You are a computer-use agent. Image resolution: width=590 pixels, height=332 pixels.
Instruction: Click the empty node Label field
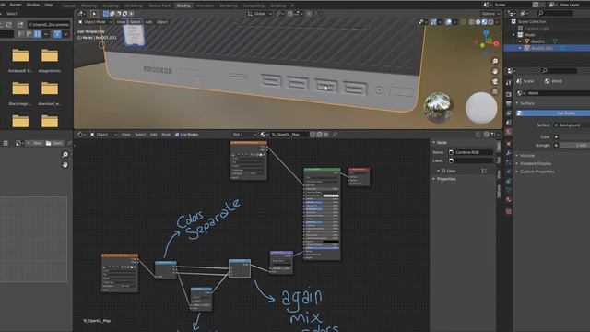[x=470, y=160]
